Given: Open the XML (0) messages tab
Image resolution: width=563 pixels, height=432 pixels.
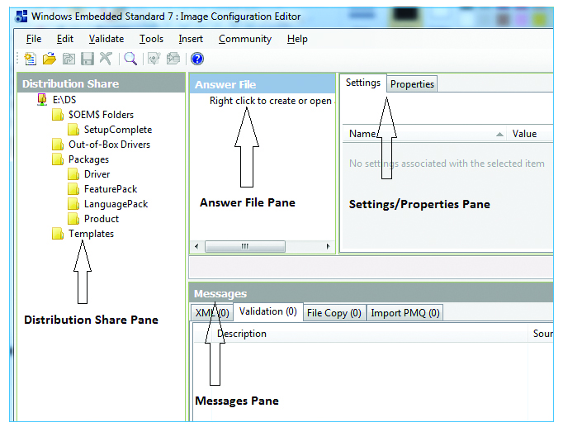Looking at the screenshot, I should coord(212,313).
